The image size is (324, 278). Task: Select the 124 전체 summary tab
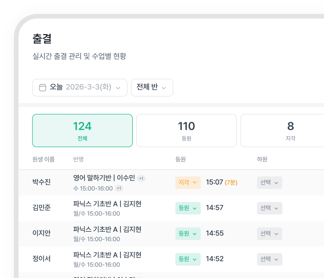82,131
